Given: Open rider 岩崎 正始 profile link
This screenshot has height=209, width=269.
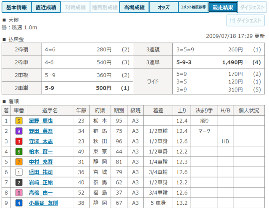Looking at the screenshot, I should 41,183.
